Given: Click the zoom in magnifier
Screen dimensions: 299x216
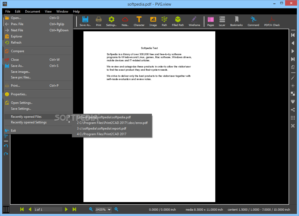Looking at the screenshot, I should click(116, 209).
